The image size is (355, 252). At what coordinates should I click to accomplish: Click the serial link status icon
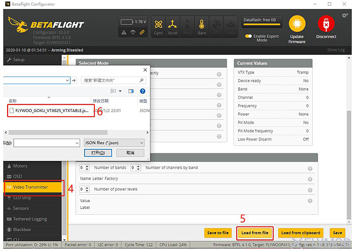tap(142, 33)
